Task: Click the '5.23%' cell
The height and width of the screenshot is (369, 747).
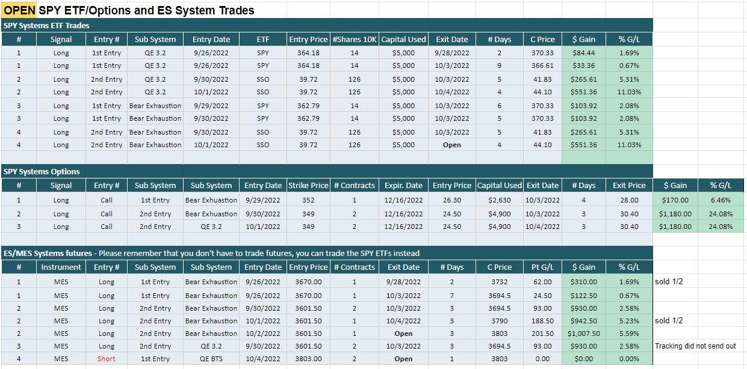Action: coord(629,321)
